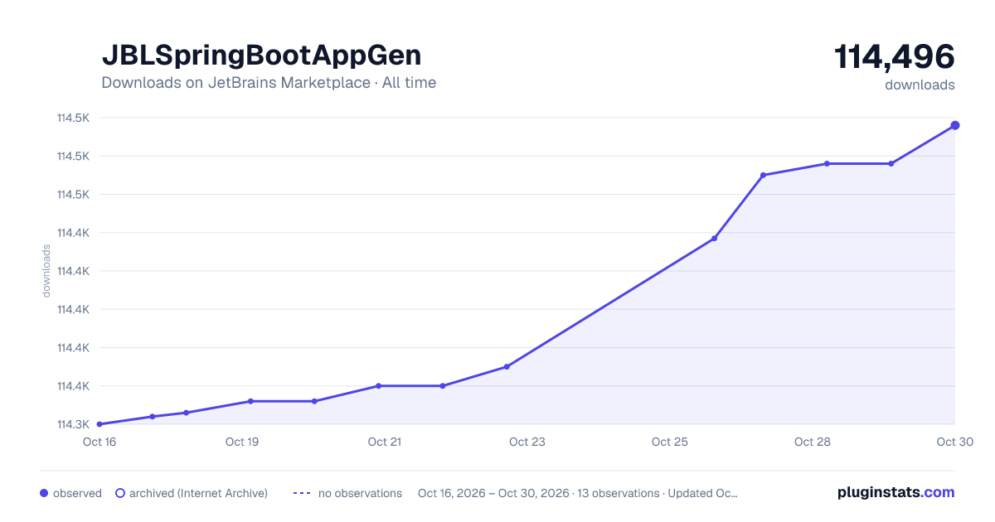Click the Oct 19 x-axis label
This screenshot has width=995, height=522.
coord(242,442)
